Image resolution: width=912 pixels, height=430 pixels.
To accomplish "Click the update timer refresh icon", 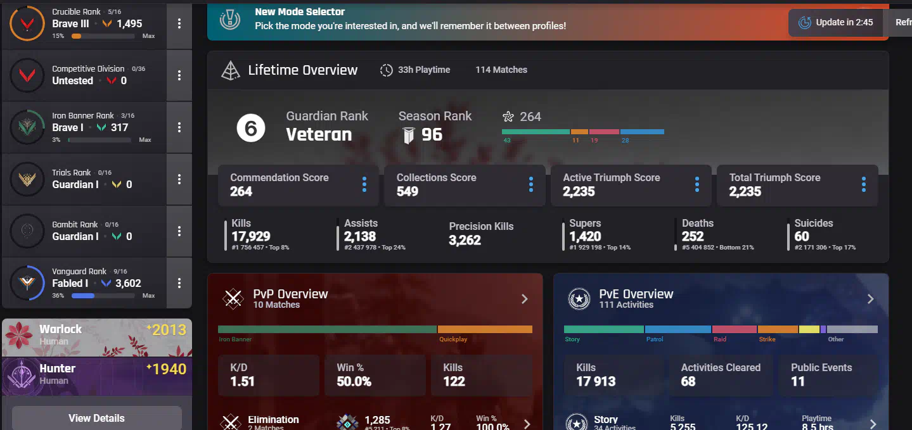I will tap(805, 23).
